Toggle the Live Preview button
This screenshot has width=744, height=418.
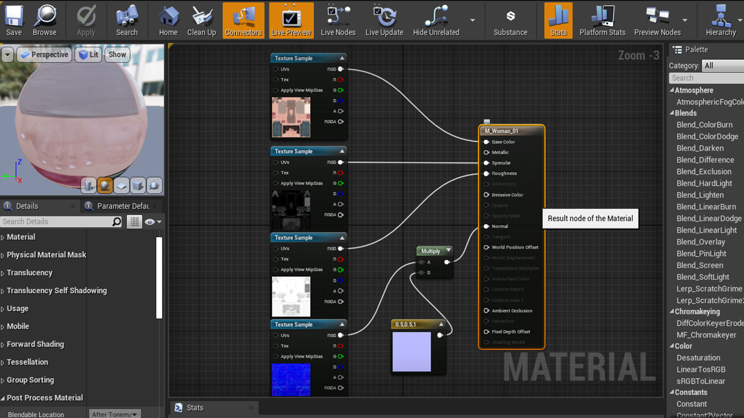pyautogui.click(x=291, y=20)
